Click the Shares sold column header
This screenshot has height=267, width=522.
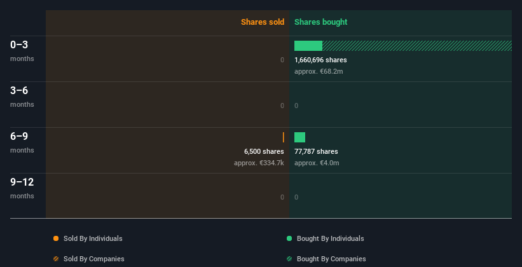coord(263,22)
